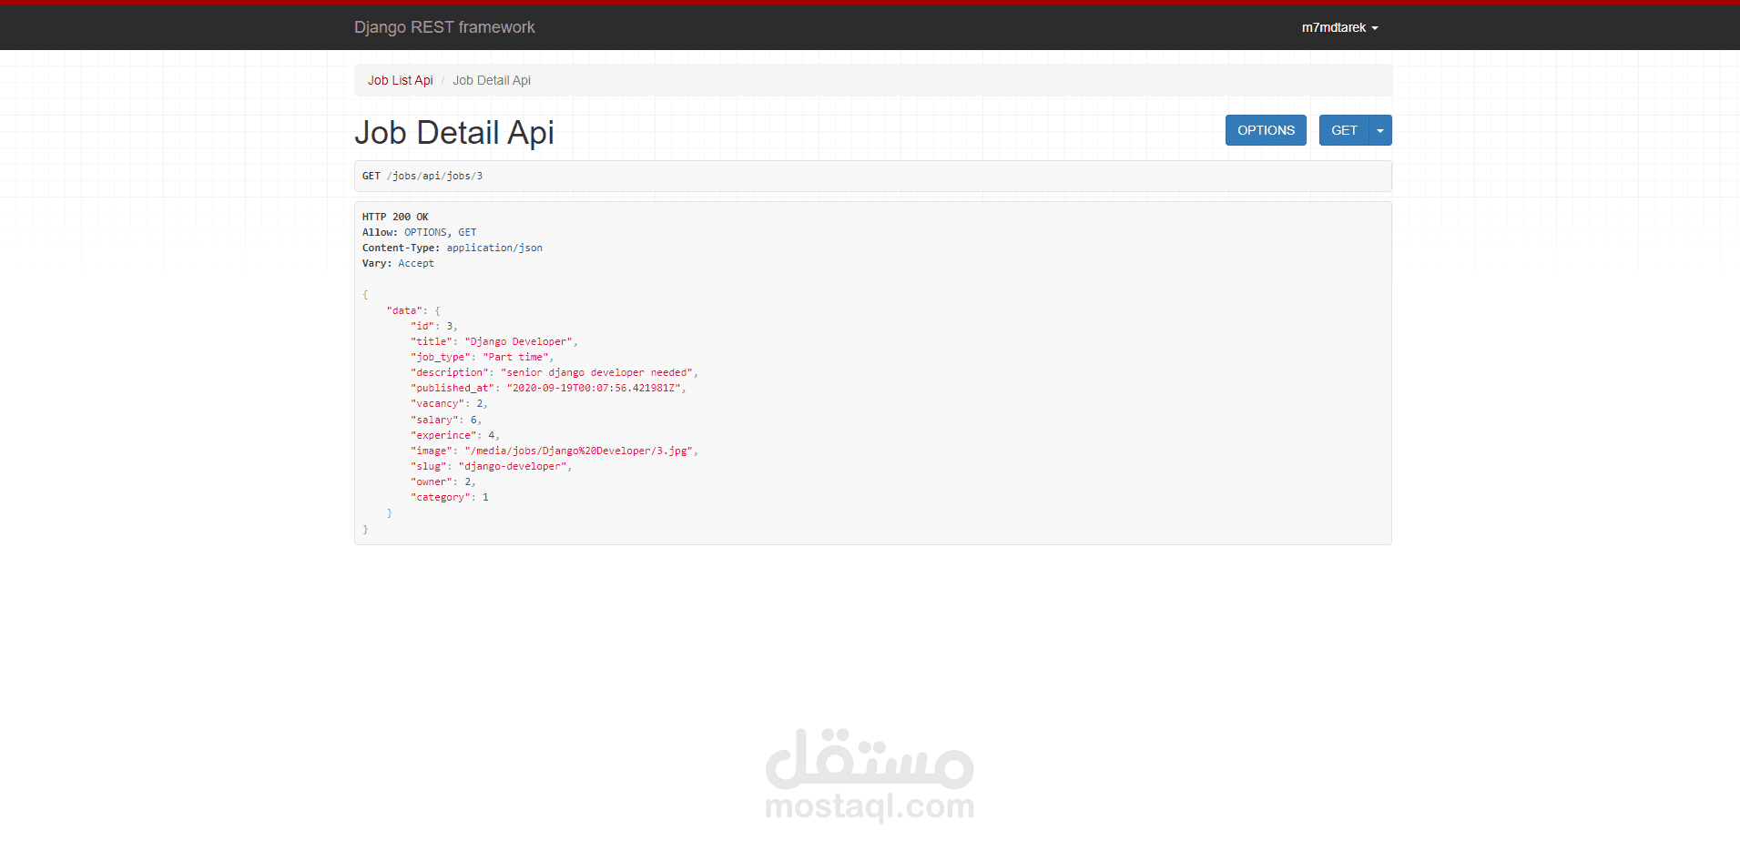Click the "vacancy": 2 line

coord(449,403)
